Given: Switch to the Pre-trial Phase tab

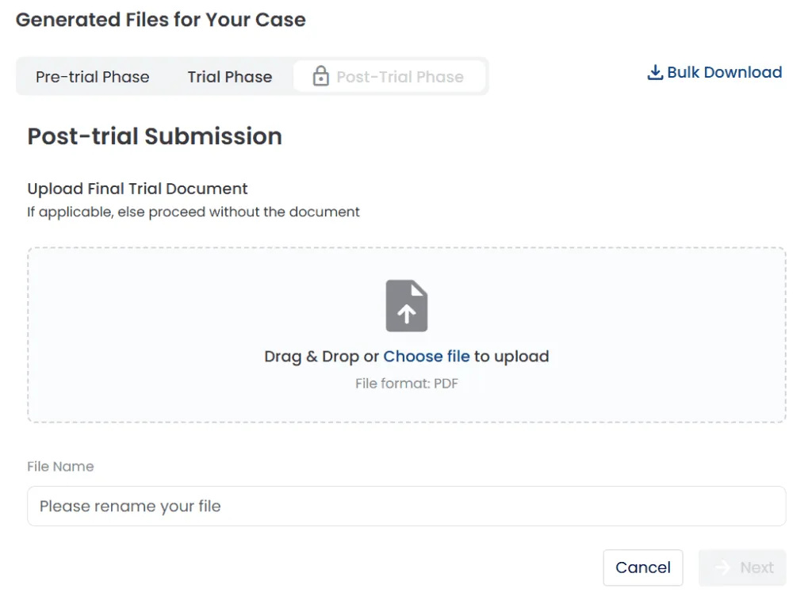Looking at the screenshot, I should (92, 77).
